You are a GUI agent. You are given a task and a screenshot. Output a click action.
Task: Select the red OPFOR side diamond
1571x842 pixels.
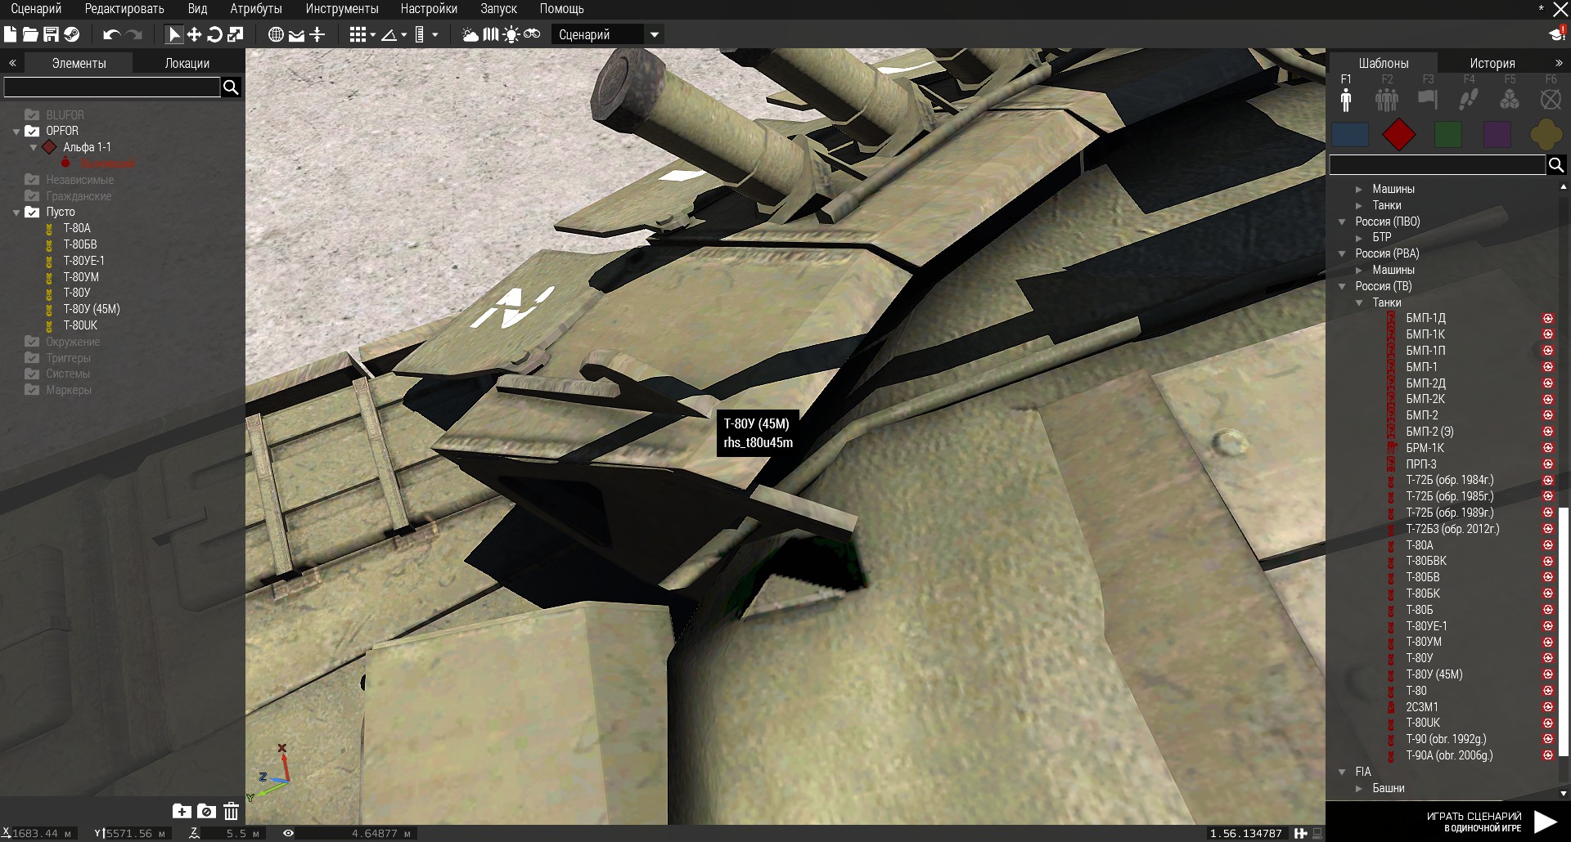tap(1399, 135)
